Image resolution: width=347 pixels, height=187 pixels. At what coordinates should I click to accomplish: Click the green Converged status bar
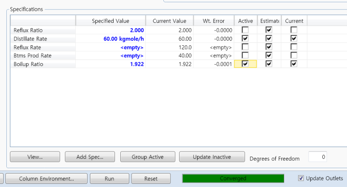point(233,178)
